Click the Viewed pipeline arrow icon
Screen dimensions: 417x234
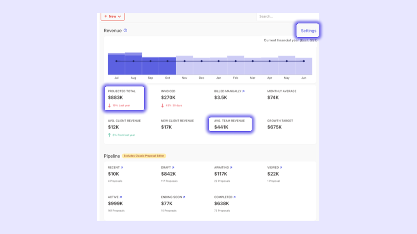pos(281,167)
